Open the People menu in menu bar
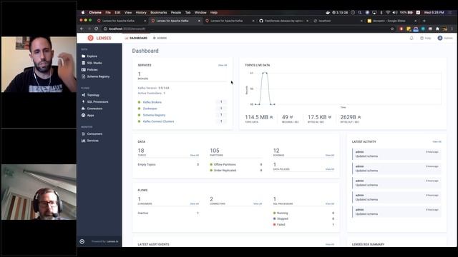This screenshot has height=257, width=458. (x=176, y=13)
